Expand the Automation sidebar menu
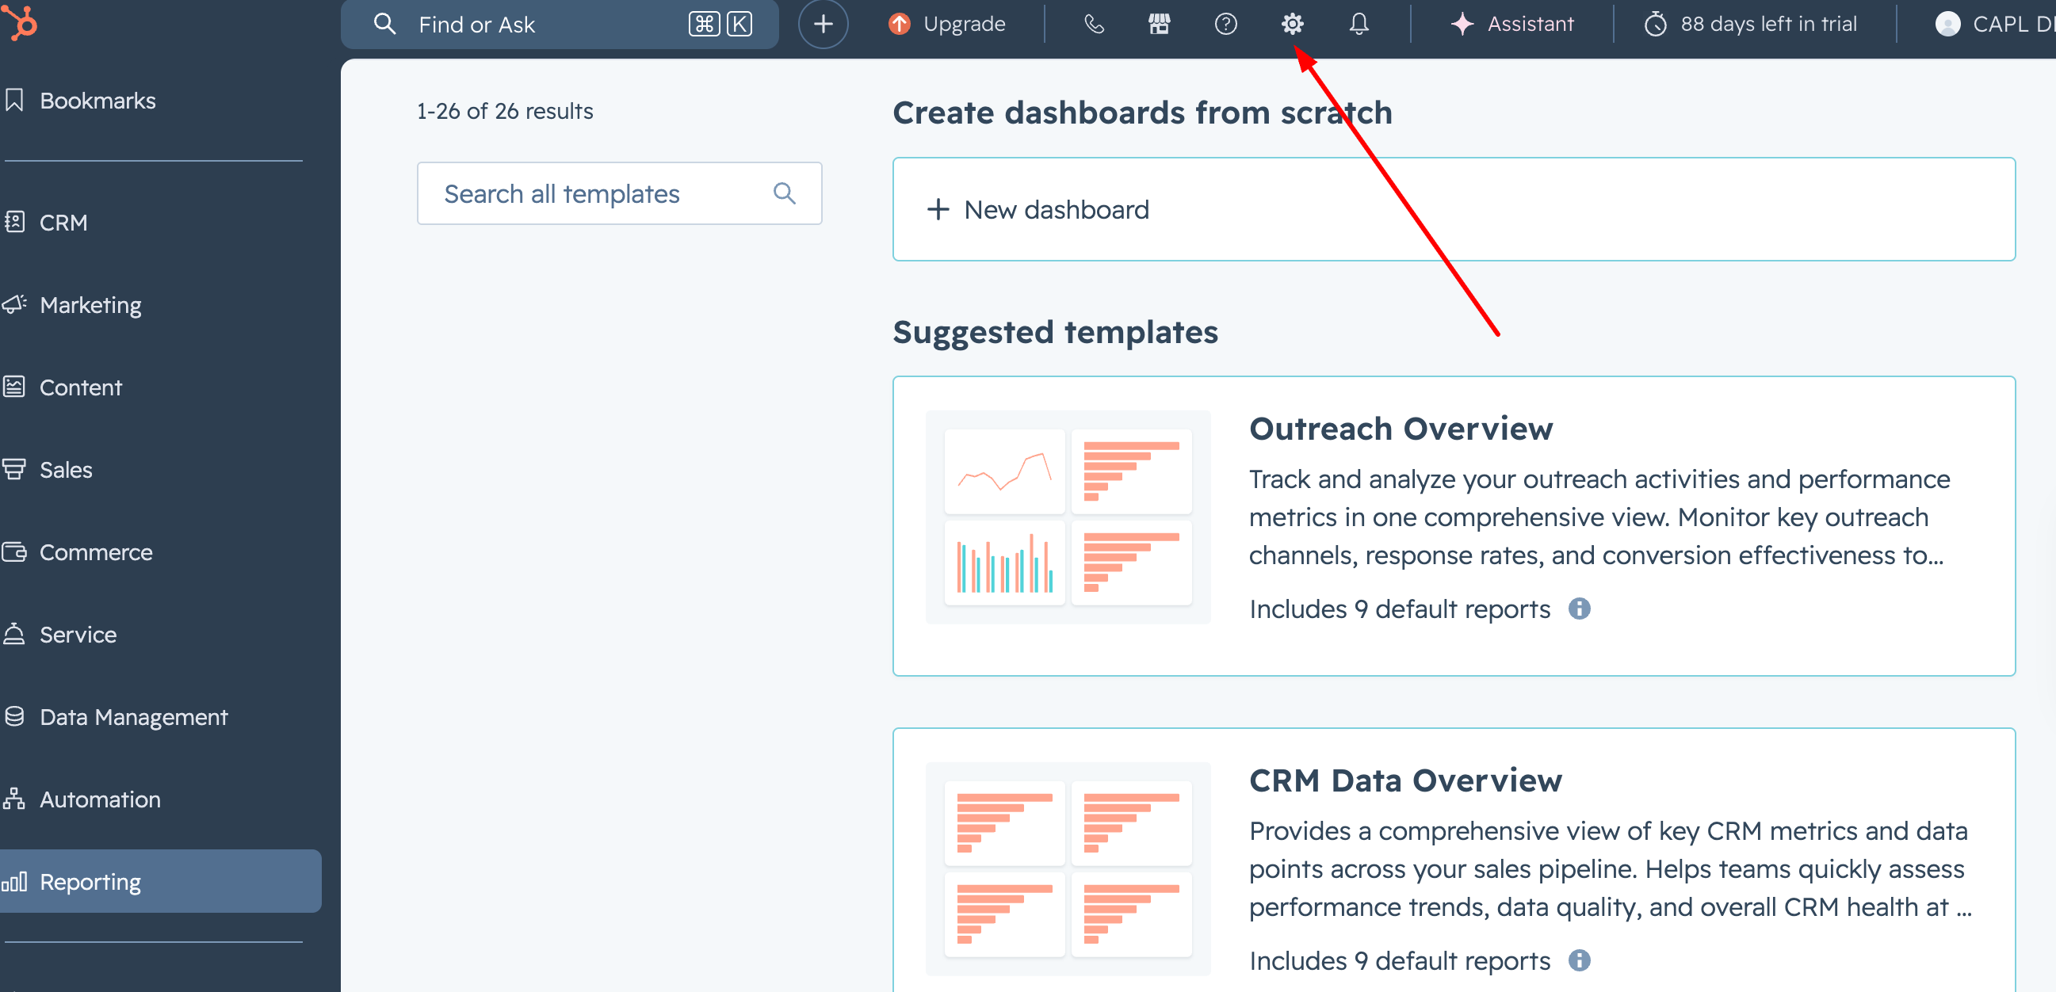The width and height of the screenshot is (2056, 992). 100,799
